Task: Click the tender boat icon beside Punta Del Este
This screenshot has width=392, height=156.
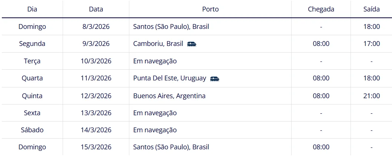Action: 215,78
